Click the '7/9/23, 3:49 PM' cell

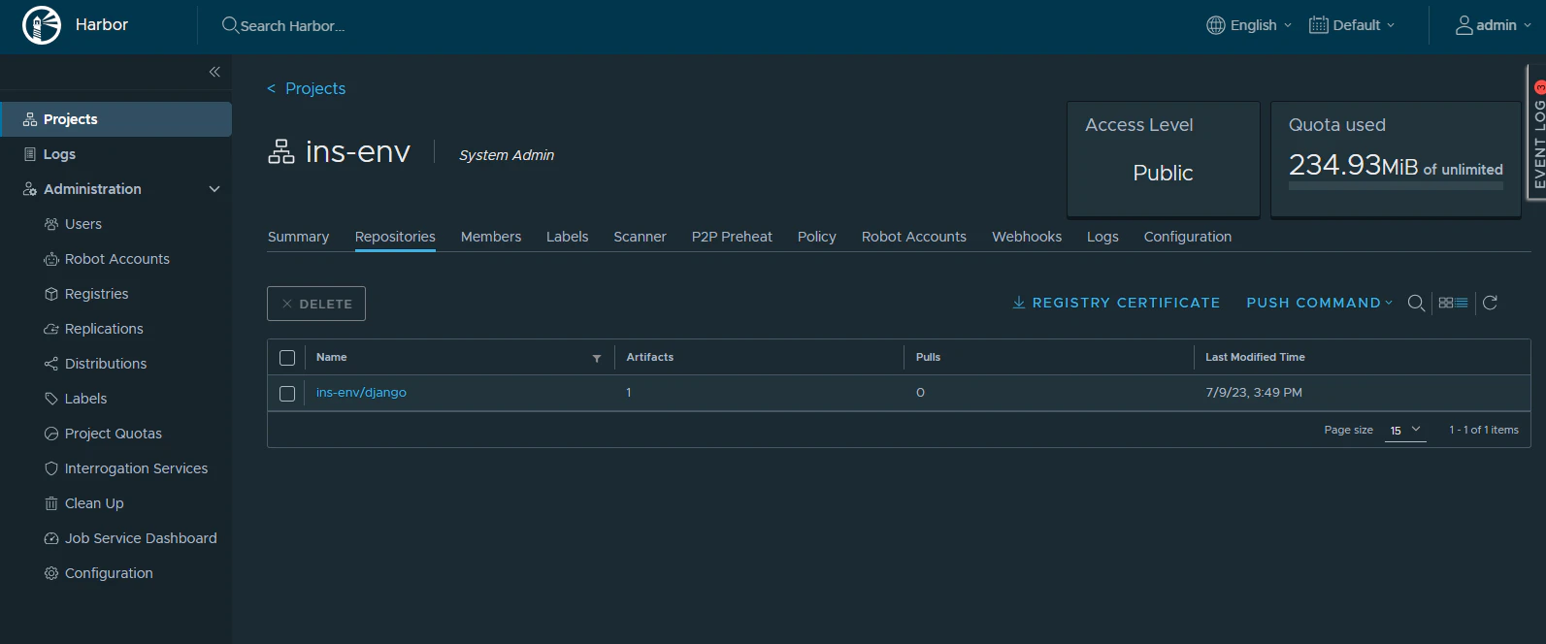pyautogui.click(x=1254, y=393)
